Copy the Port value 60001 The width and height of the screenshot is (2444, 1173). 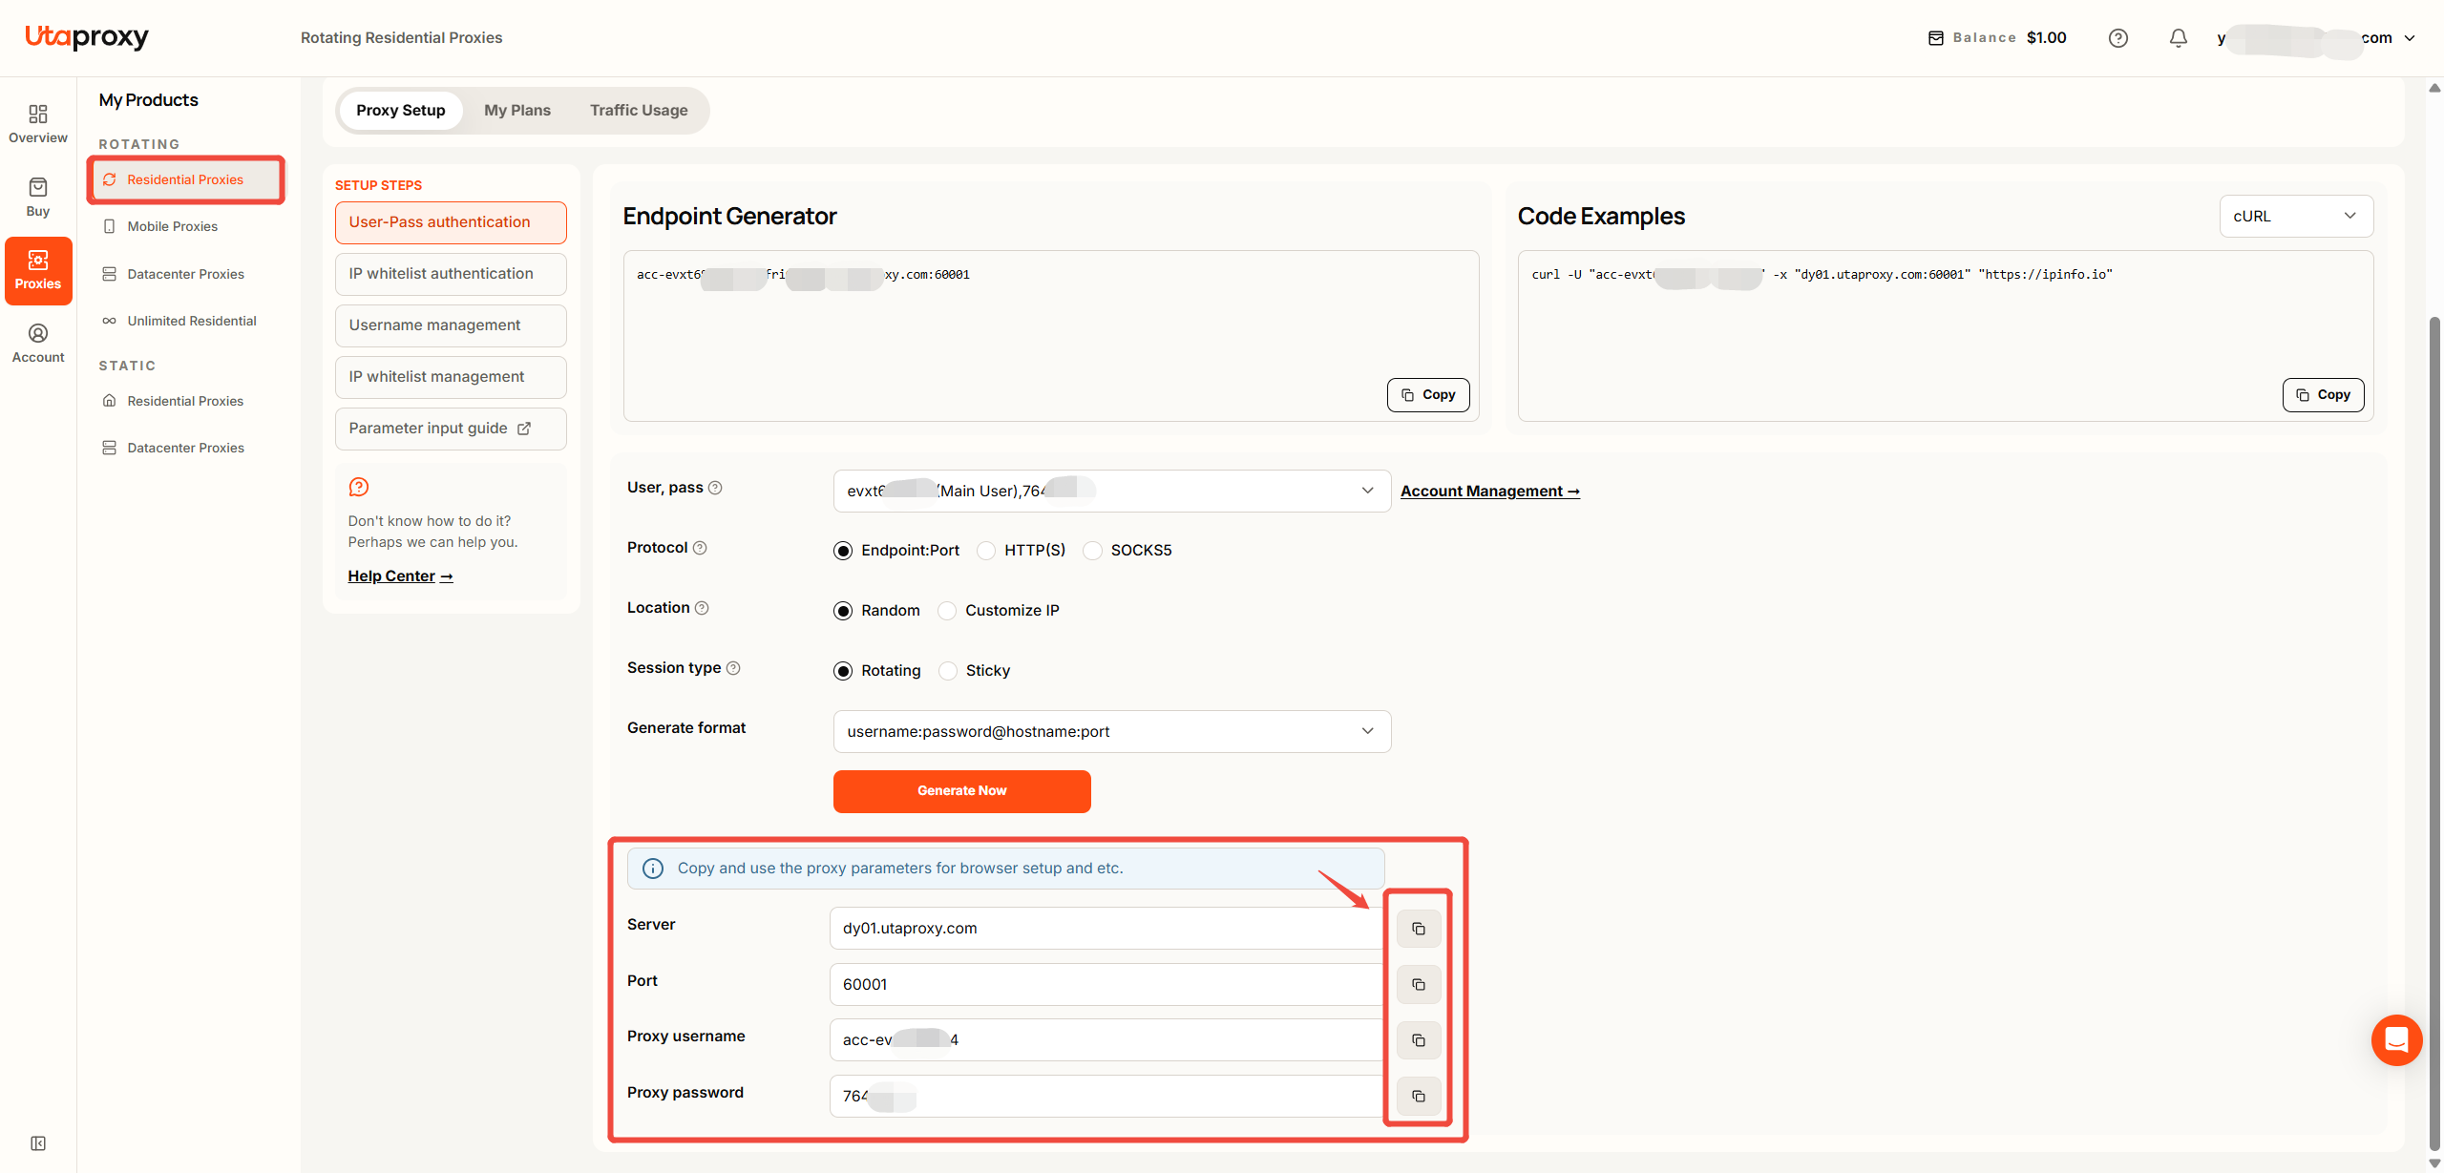1419,984
